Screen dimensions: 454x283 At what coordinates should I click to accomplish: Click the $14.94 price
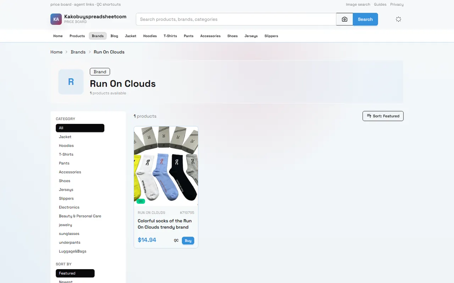coord(147,240)
